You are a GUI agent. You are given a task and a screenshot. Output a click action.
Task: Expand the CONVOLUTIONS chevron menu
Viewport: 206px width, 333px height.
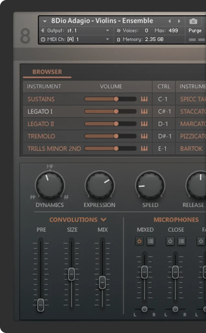pos(103,220)
